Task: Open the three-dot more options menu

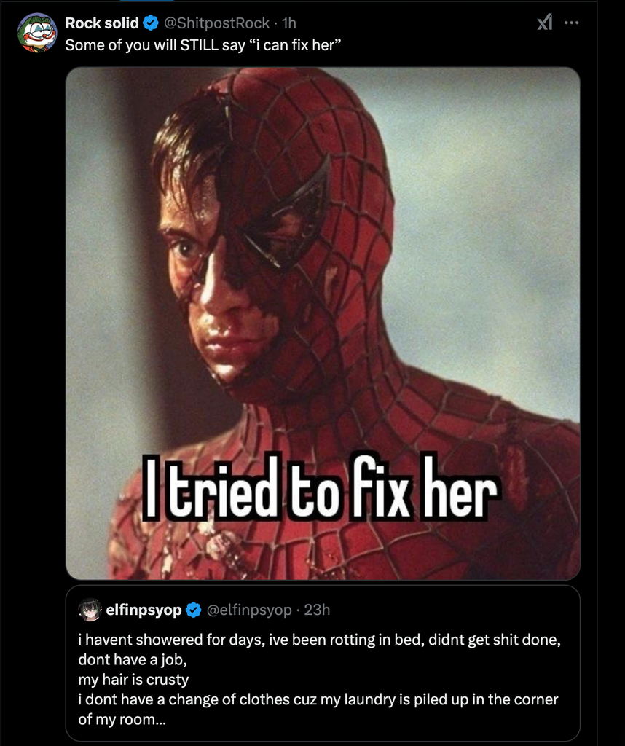Action: pos(571,23)
